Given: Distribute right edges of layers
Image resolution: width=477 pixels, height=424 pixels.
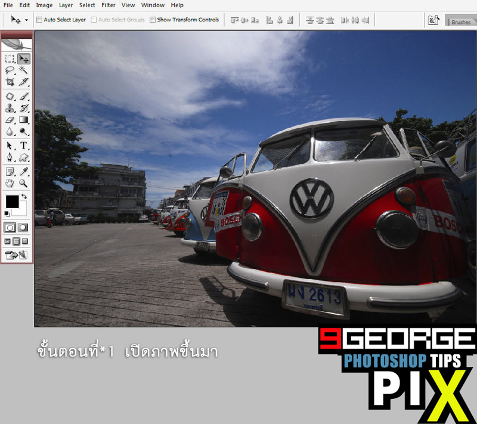Looking at the screenshot, I should point(366,20).
